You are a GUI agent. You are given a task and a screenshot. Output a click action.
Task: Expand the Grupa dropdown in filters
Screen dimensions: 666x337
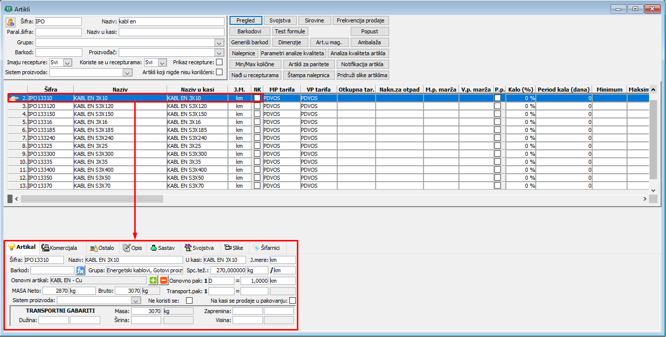[x=219, y=42]
